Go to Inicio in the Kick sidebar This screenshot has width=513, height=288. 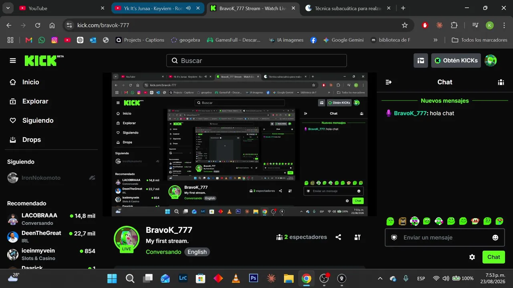[x=24, y=82]
